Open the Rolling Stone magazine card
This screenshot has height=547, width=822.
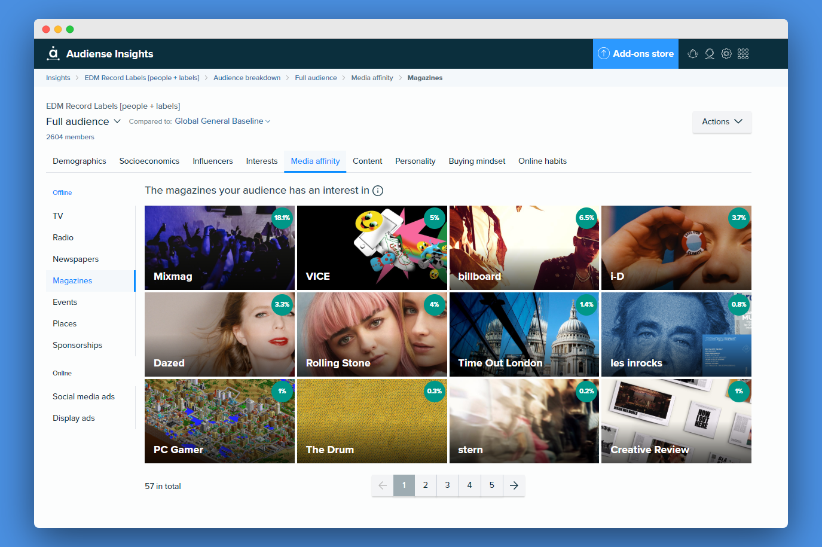[x=372, y=334]
